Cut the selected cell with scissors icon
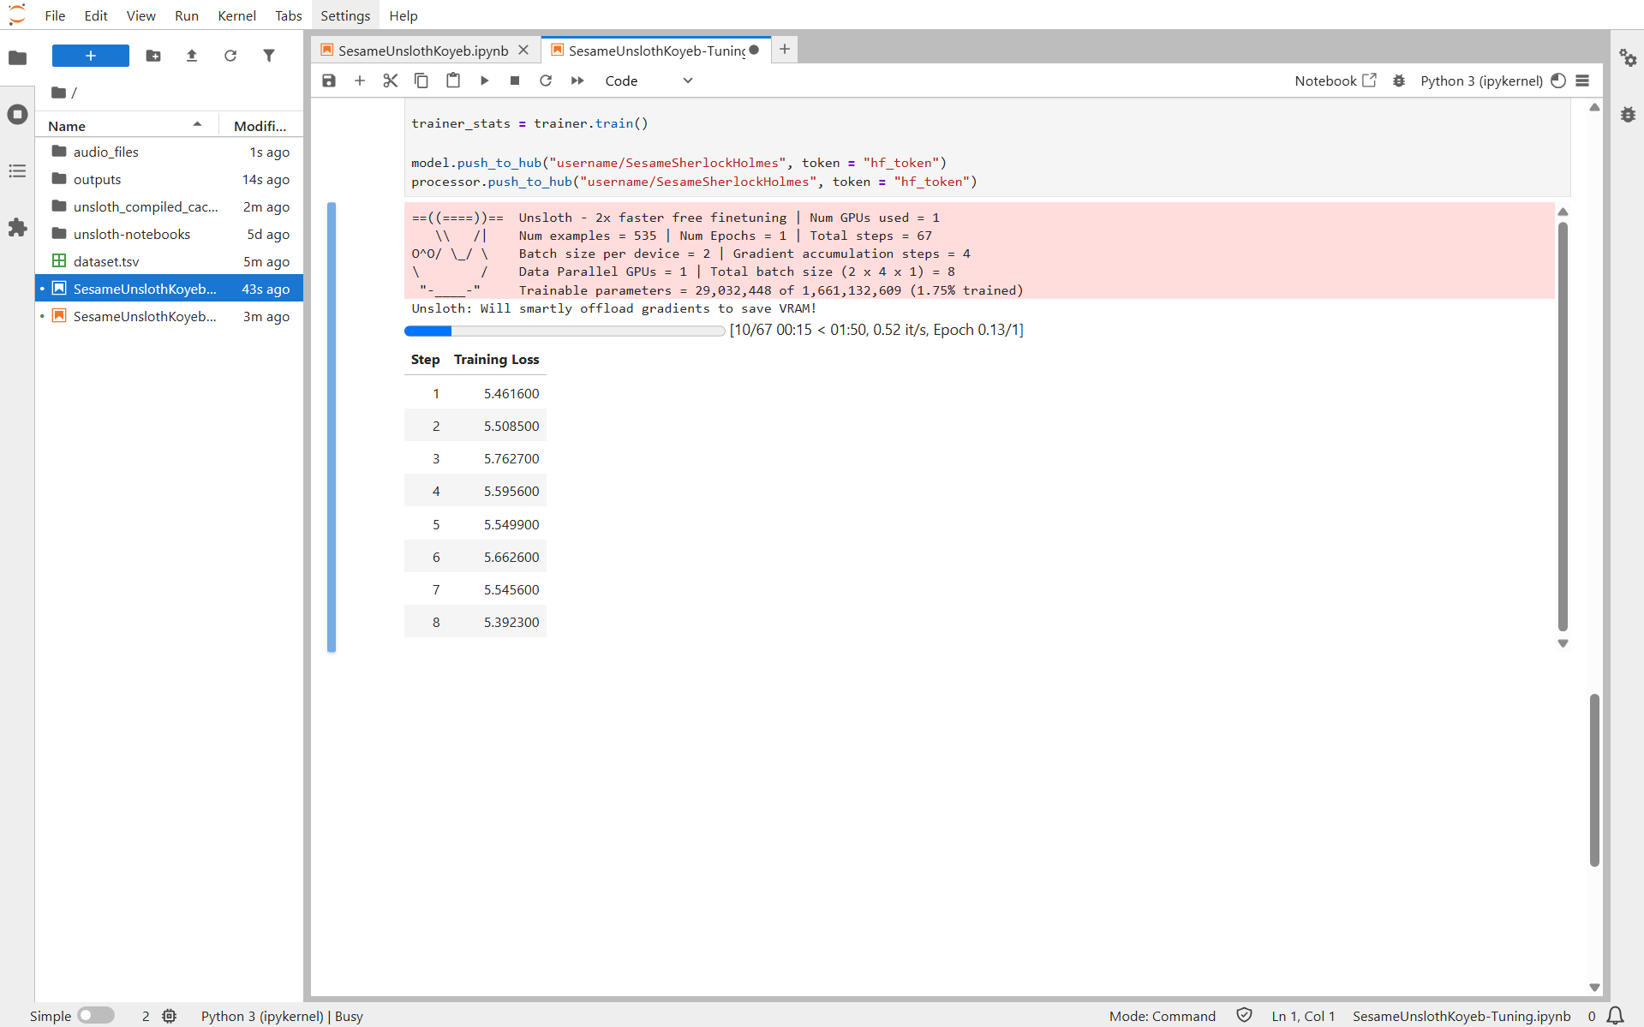Screen dimensions: 1644x1027 [x=391, y=81]
